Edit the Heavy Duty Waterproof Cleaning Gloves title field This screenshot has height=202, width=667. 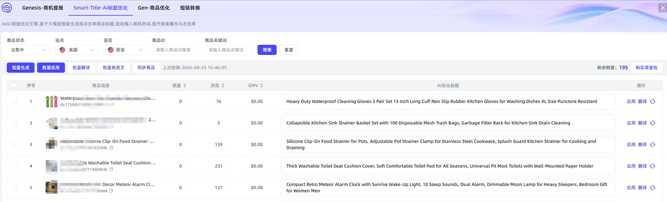[448, 101]
